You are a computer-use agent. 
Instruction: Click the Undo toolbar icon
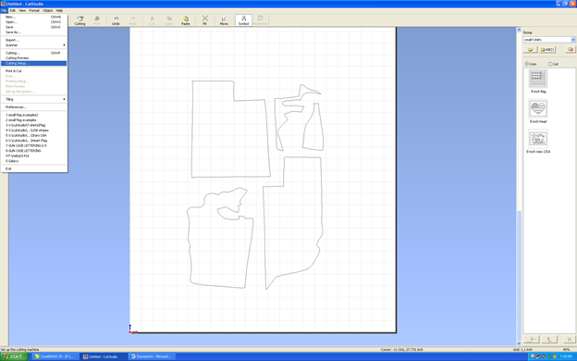(x=116, y=20)
